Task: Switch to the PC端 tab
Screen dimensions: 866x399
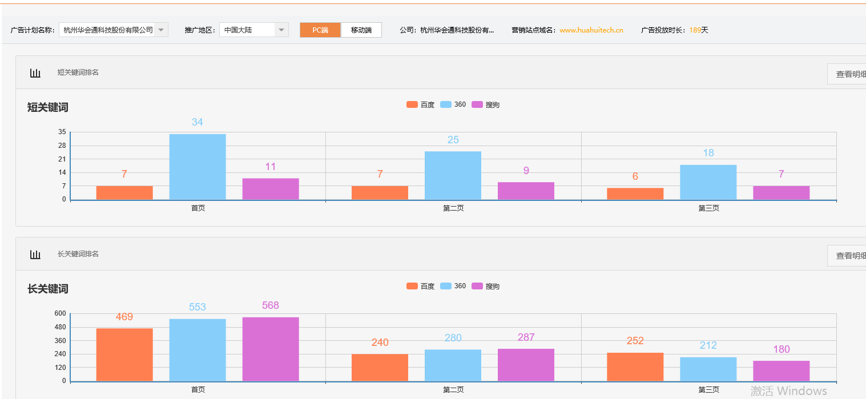Action: coord(320,30)
